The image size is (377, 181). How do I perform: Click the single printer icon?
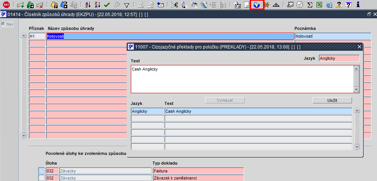click(x=141, y=5)
